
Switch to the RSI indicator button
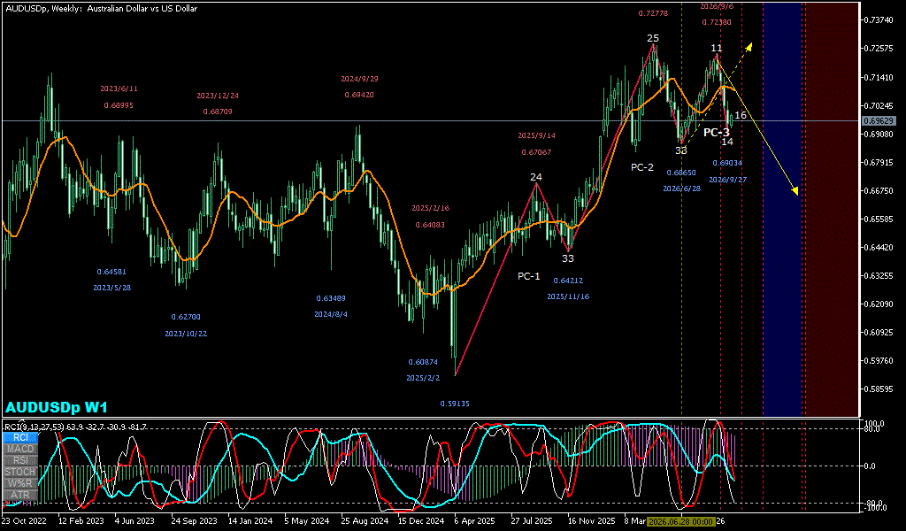pyautogui.click(x=20, y=460)
